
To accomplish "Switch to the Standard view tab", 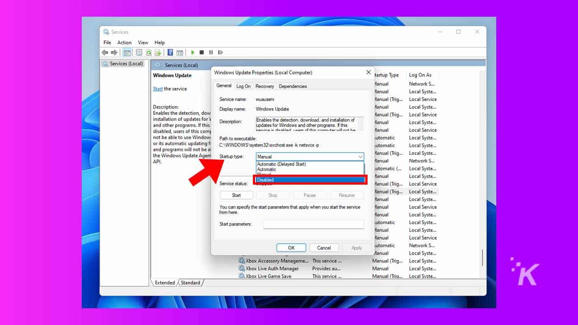I will pos(191,283).
